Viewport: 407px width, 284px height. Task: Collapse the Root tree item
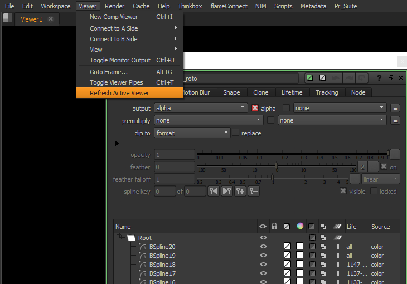click(119, 237)
